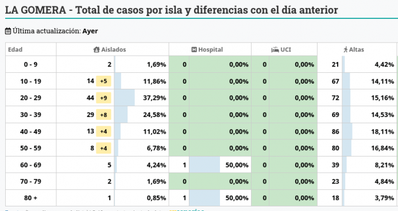398x211 pixels.
Task: Click the hospital icon in Hospital header
Action: (194, 50)
